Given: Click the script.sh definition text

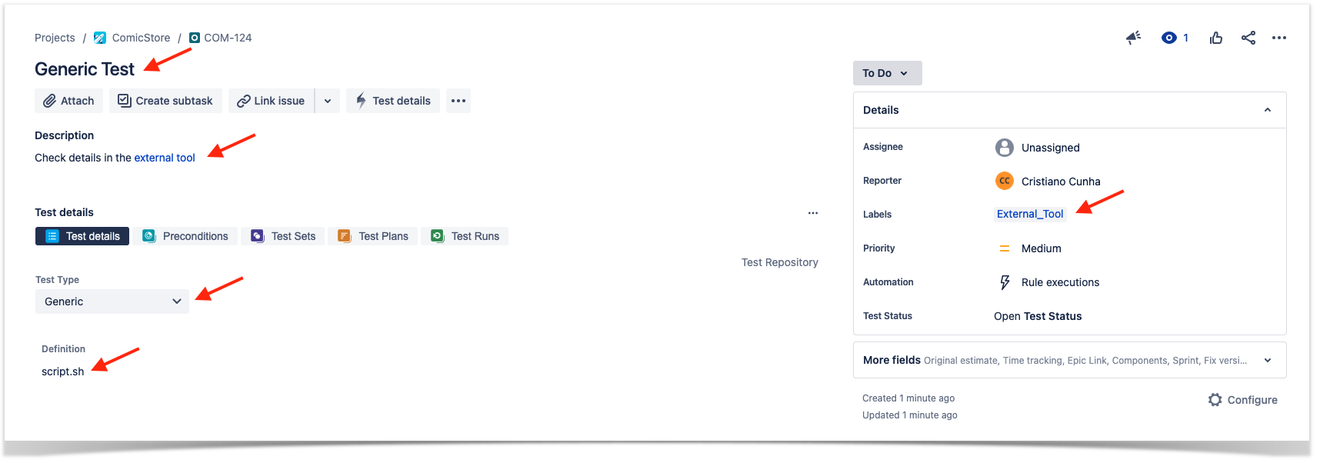Looking at the screenshot, I should (x=63, y=371).
